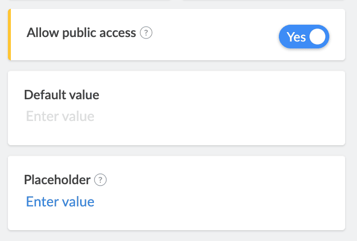The image size is (357, 241).
Task: Click blank area below Placeholder input
Action: pos(173,220)
